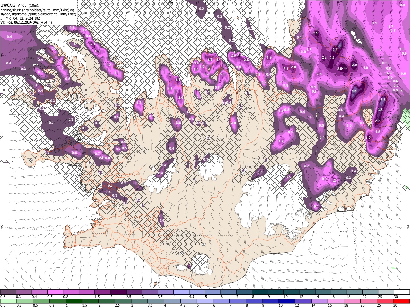Click the 15W longitude label
This screenshot has width=410, height=308.
[339, 1]
